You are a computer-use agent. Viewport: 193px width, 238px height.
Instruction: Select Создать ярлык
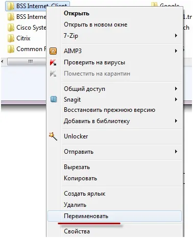click(115, 194)
